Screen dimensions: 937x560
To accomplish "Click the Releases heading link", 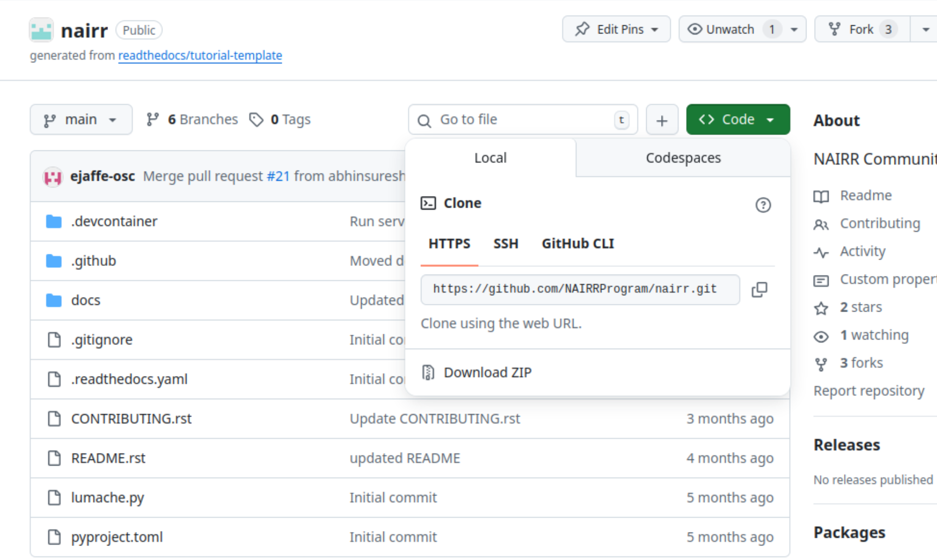I will coord(847,445).
